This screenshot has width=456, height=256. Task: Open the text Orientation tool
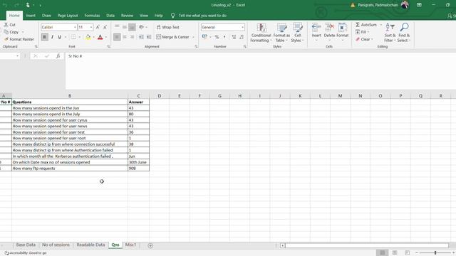(142, 27)
